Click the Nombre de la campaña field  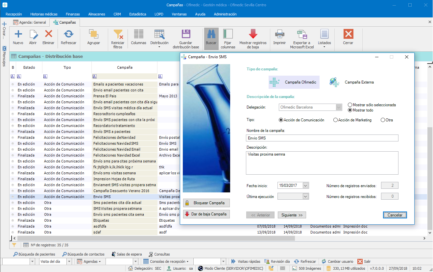[322, 138]
